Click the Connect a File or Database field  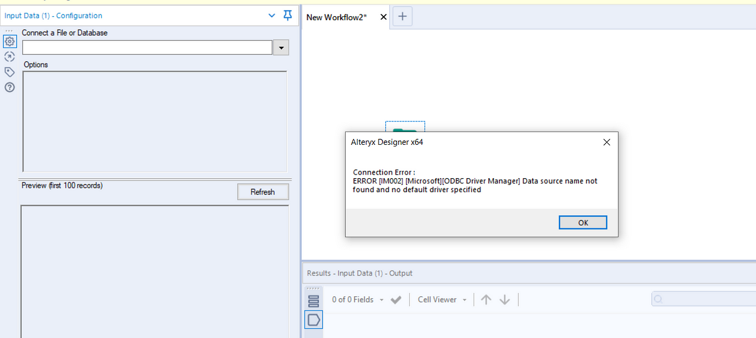tap(147, 47)
